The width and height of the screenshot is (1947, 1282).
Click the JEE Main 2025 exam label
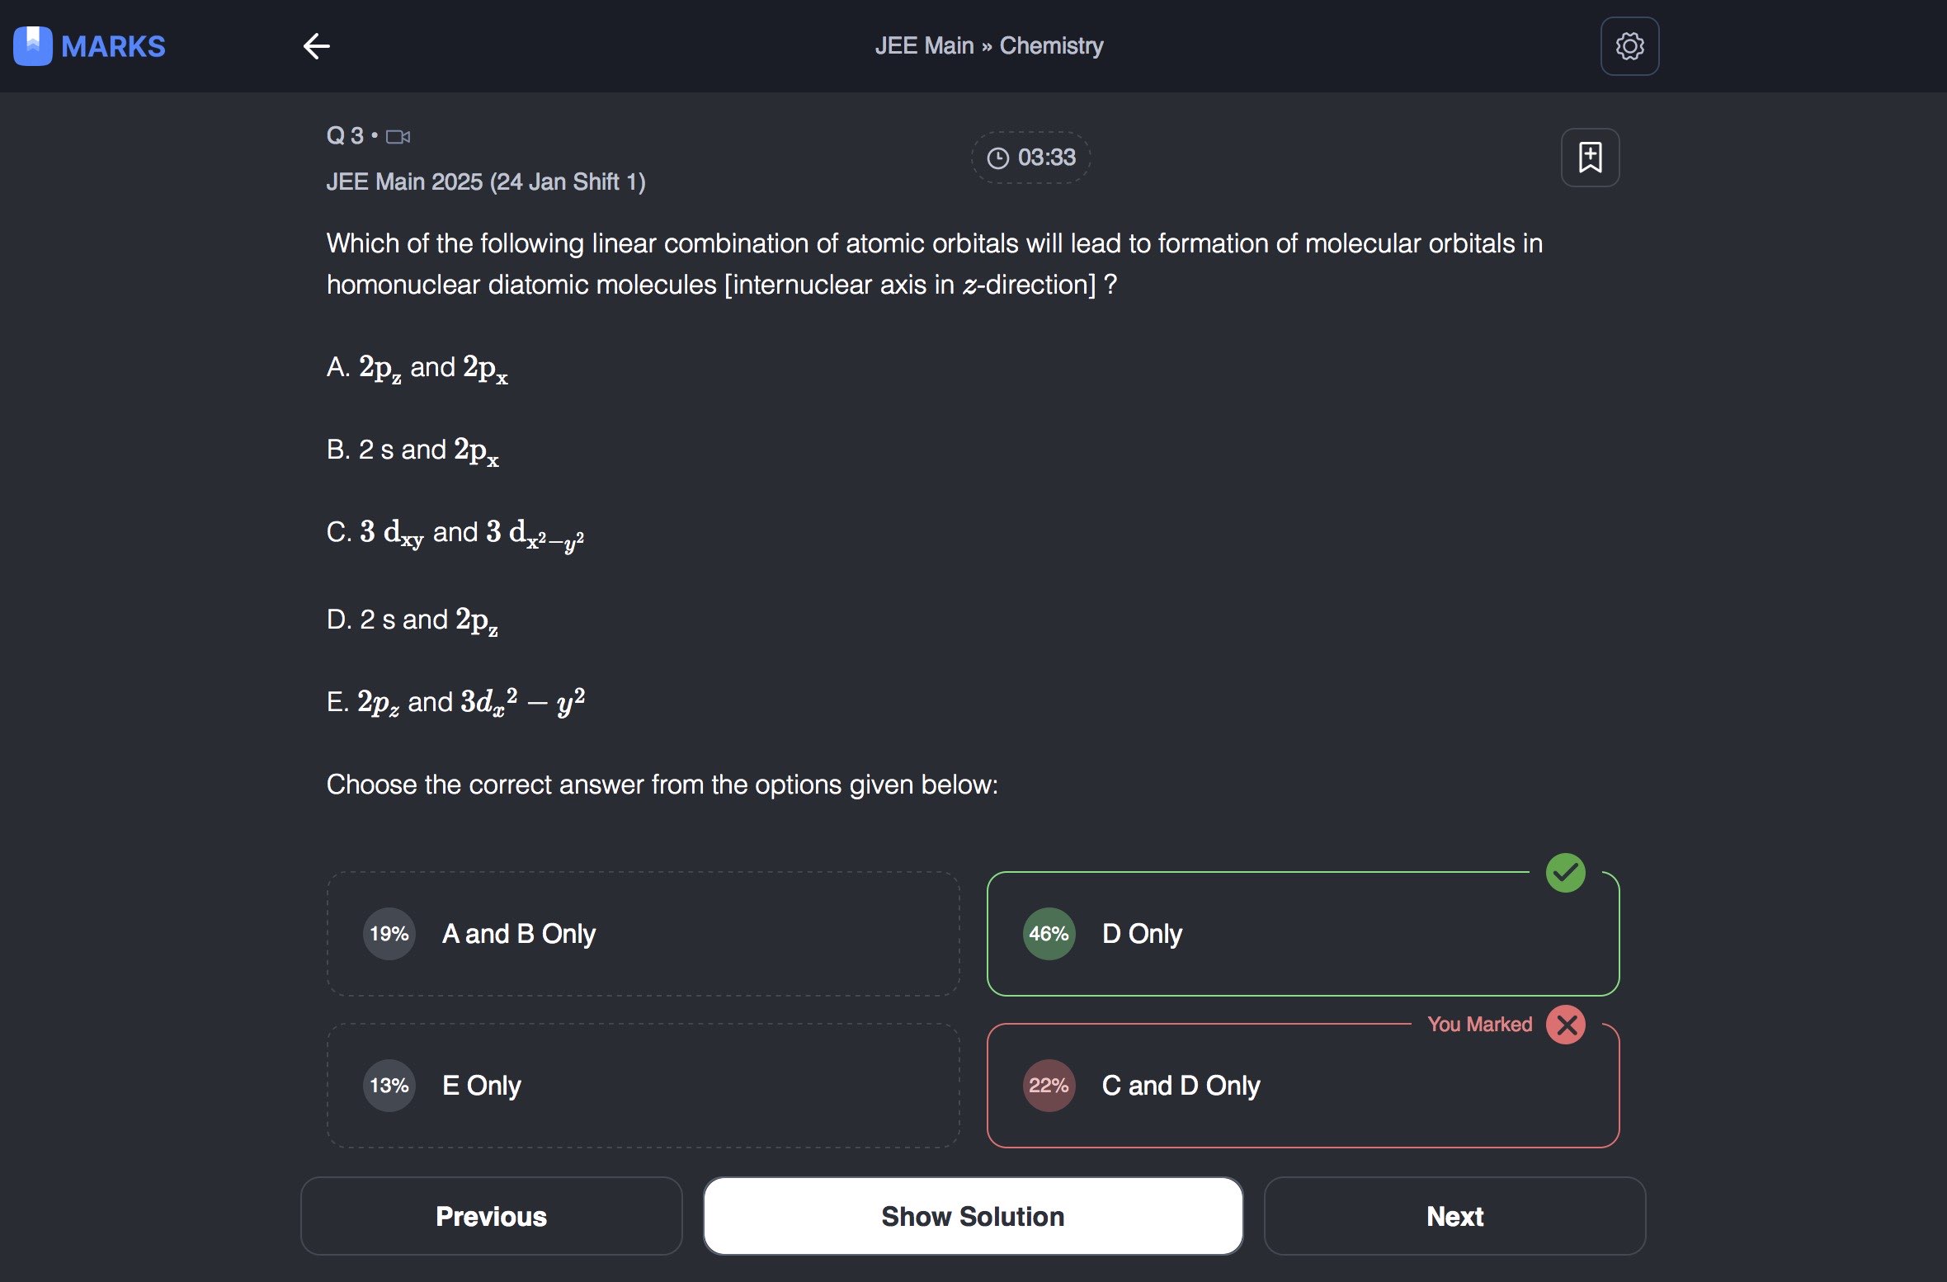[x=485, y=181]
